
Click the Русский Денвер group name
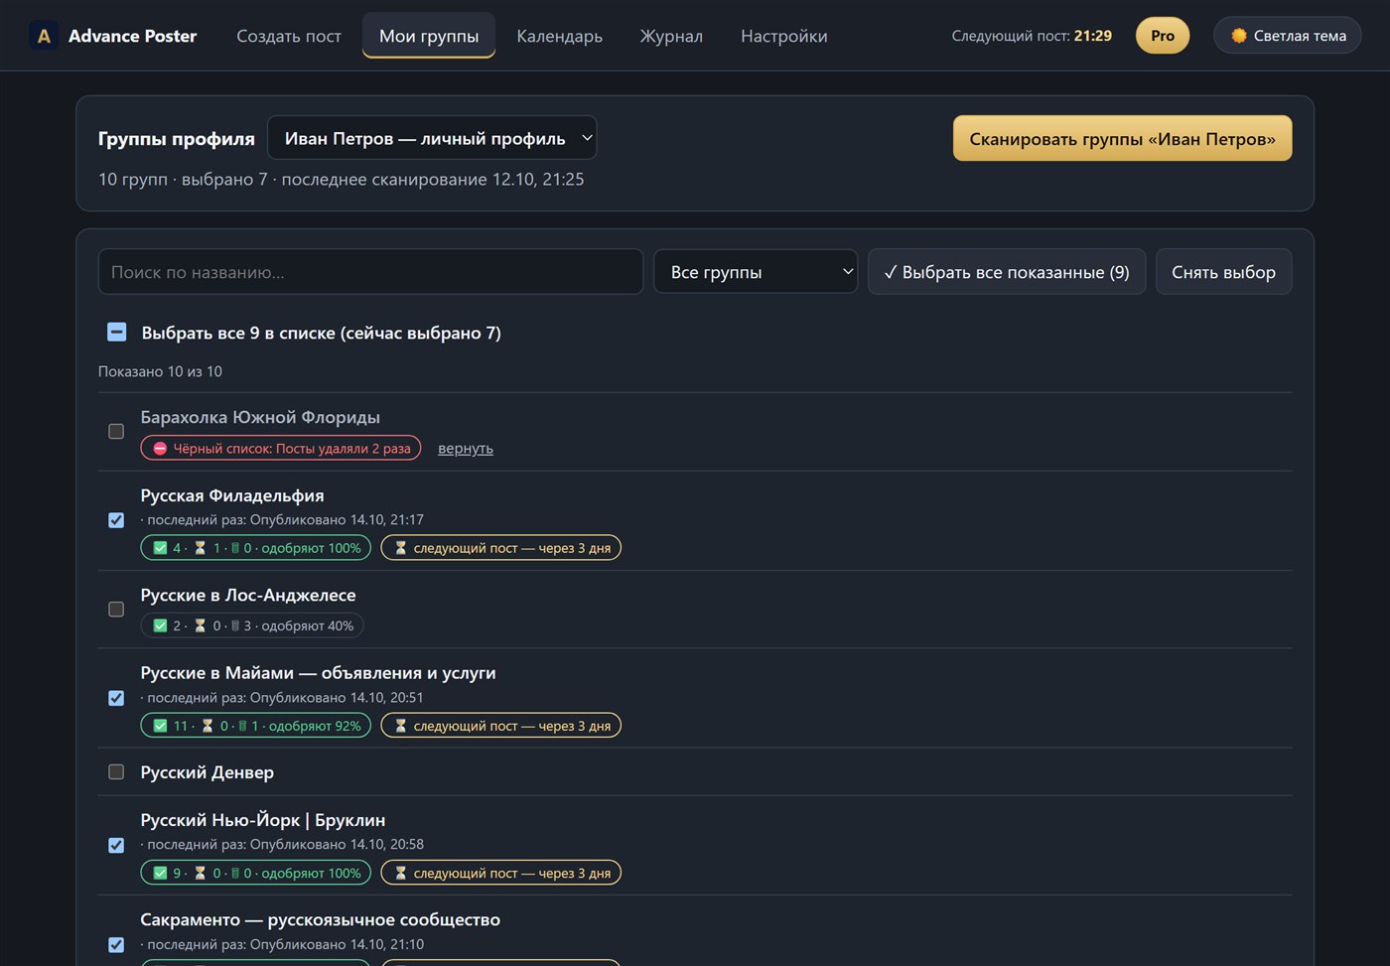click(208, 771)
